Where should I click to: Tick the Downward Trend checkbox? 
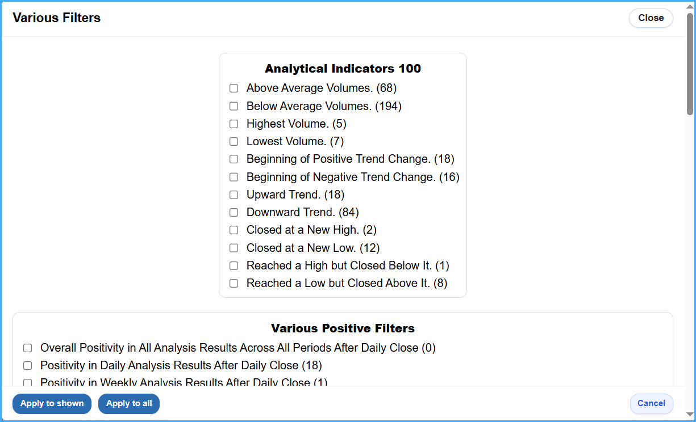(x=234, y=212)
